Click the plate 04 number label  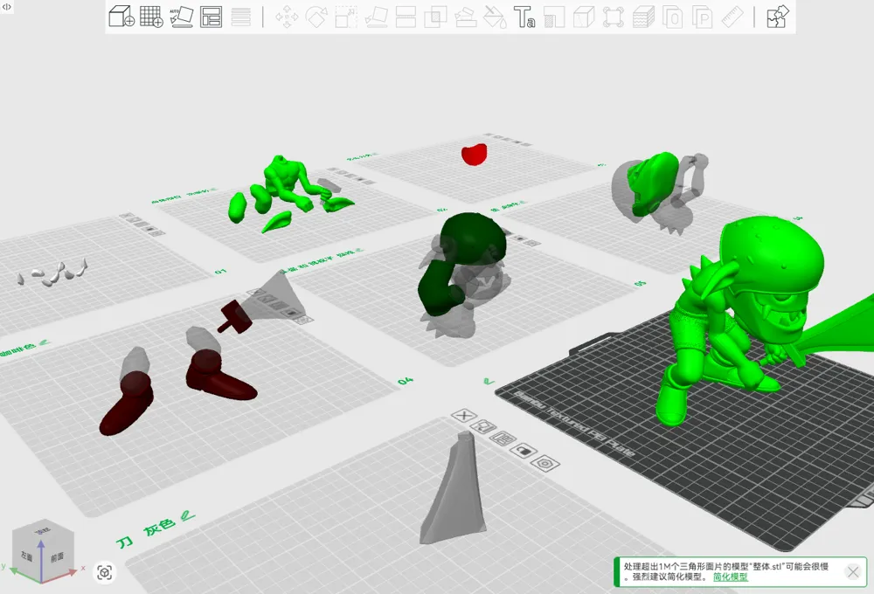(406, 381)
